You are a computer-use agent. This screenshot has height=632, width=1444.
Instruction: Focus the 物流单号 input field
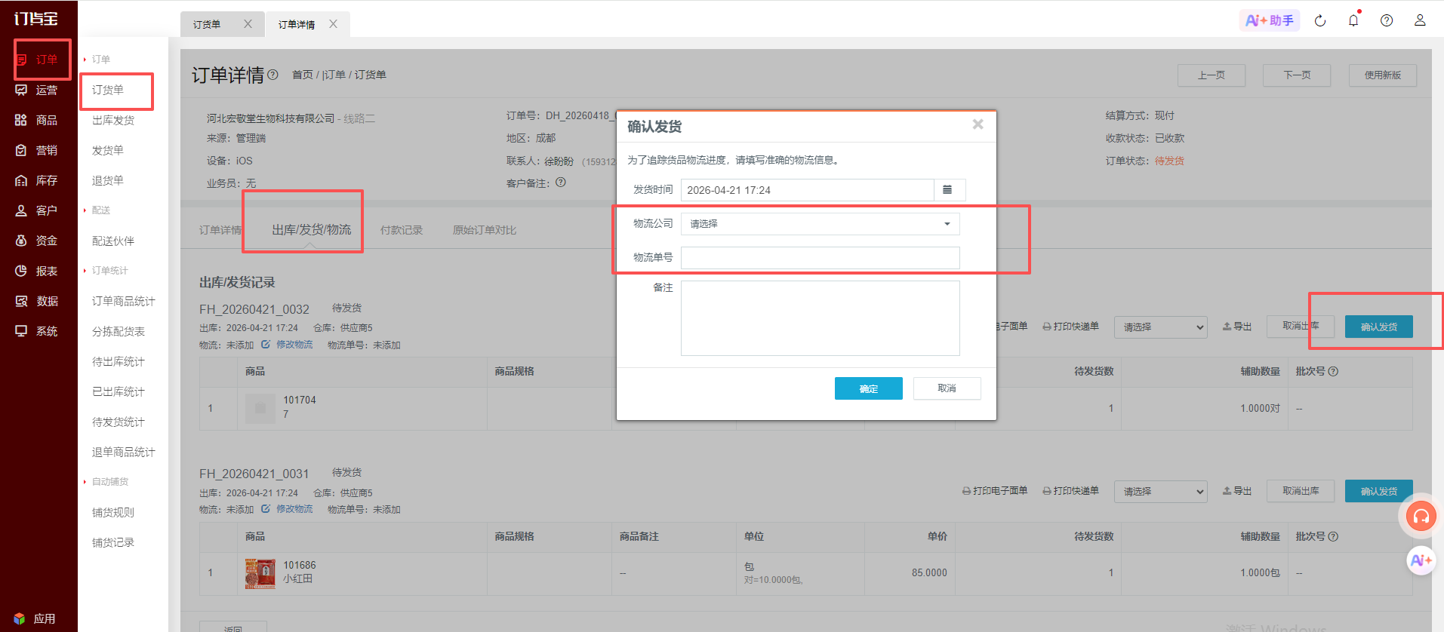coord(821,258)
